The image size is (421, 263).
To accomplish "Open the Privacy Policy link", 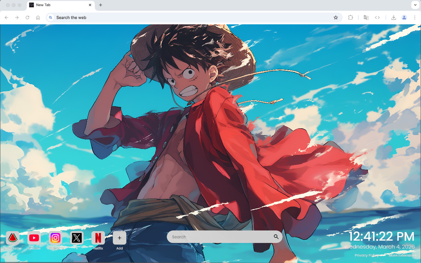I will [x=367, y=255].
